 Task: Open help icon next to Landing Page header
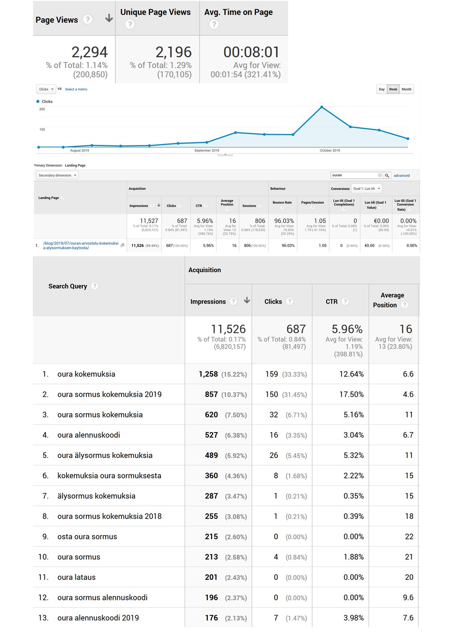pyautogui.click(x=63, y=198)
